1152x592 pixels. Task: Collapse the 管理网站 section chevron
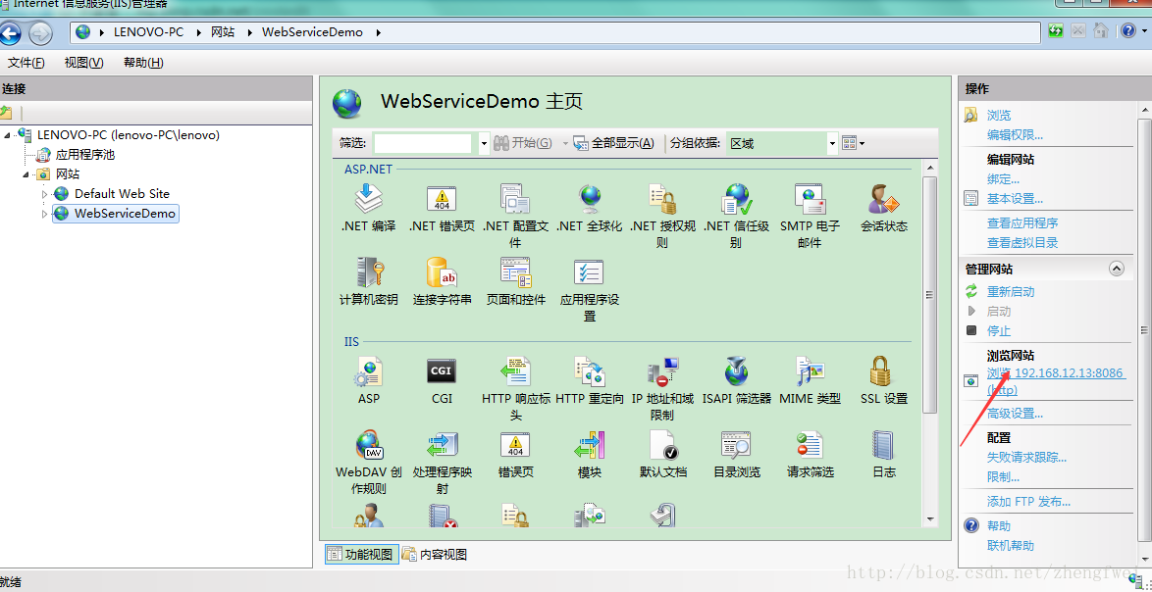coord(1116,269)
